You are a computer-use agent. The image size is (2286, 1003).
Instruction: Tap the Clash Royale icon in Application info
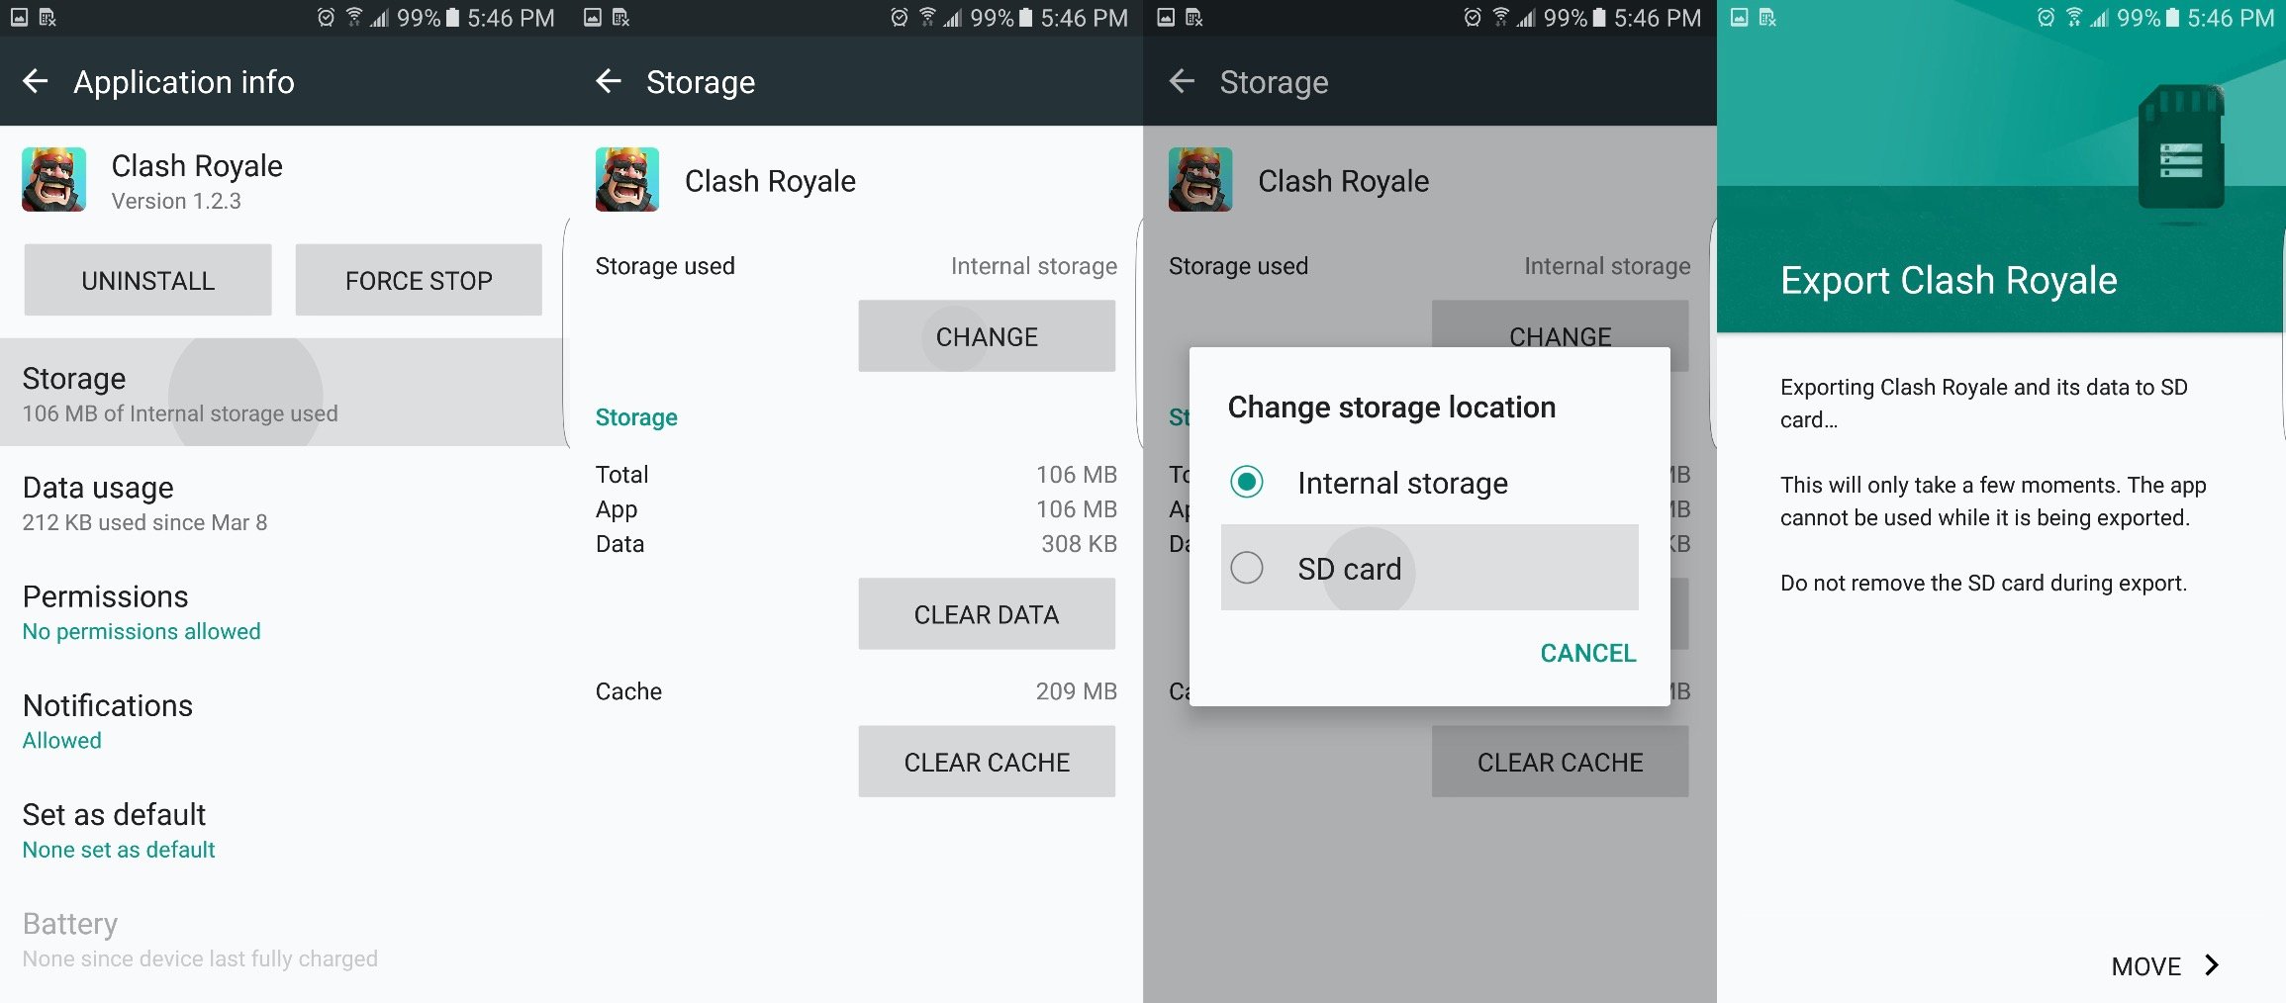coord(54,179)
